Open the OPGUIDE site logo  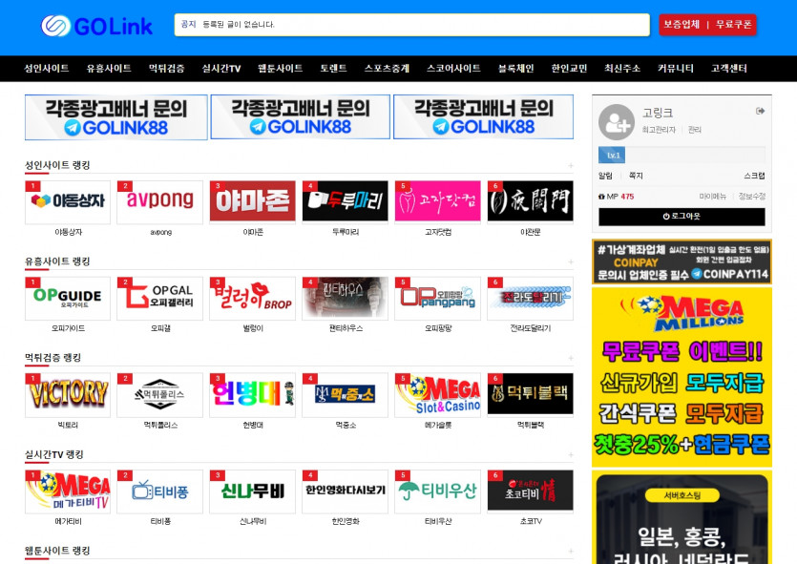pos(67,298)
